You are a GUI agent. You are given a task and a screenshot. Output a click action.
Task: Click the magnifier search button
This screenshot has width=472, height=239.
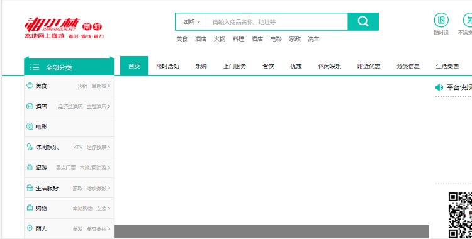[x=363, y=21]
